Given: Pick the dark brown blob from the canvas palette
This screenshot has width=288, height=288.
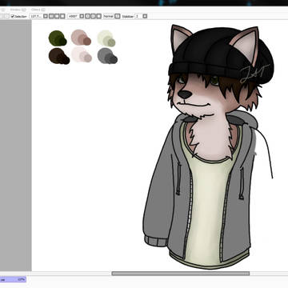Looking at the screenshot, I should pyautogui.click(x=58, y=56).
